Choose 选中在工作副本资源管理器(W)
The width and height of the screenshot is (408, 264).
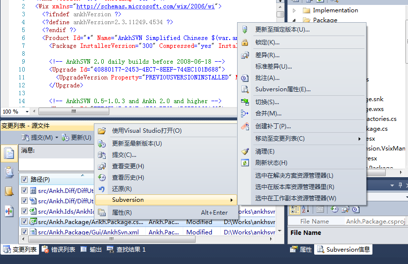(x=295, y=198)
